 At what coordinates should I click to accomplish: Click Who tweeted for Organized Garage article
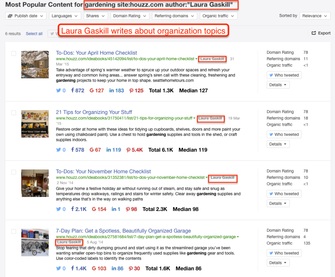click(x=284, y=253)
